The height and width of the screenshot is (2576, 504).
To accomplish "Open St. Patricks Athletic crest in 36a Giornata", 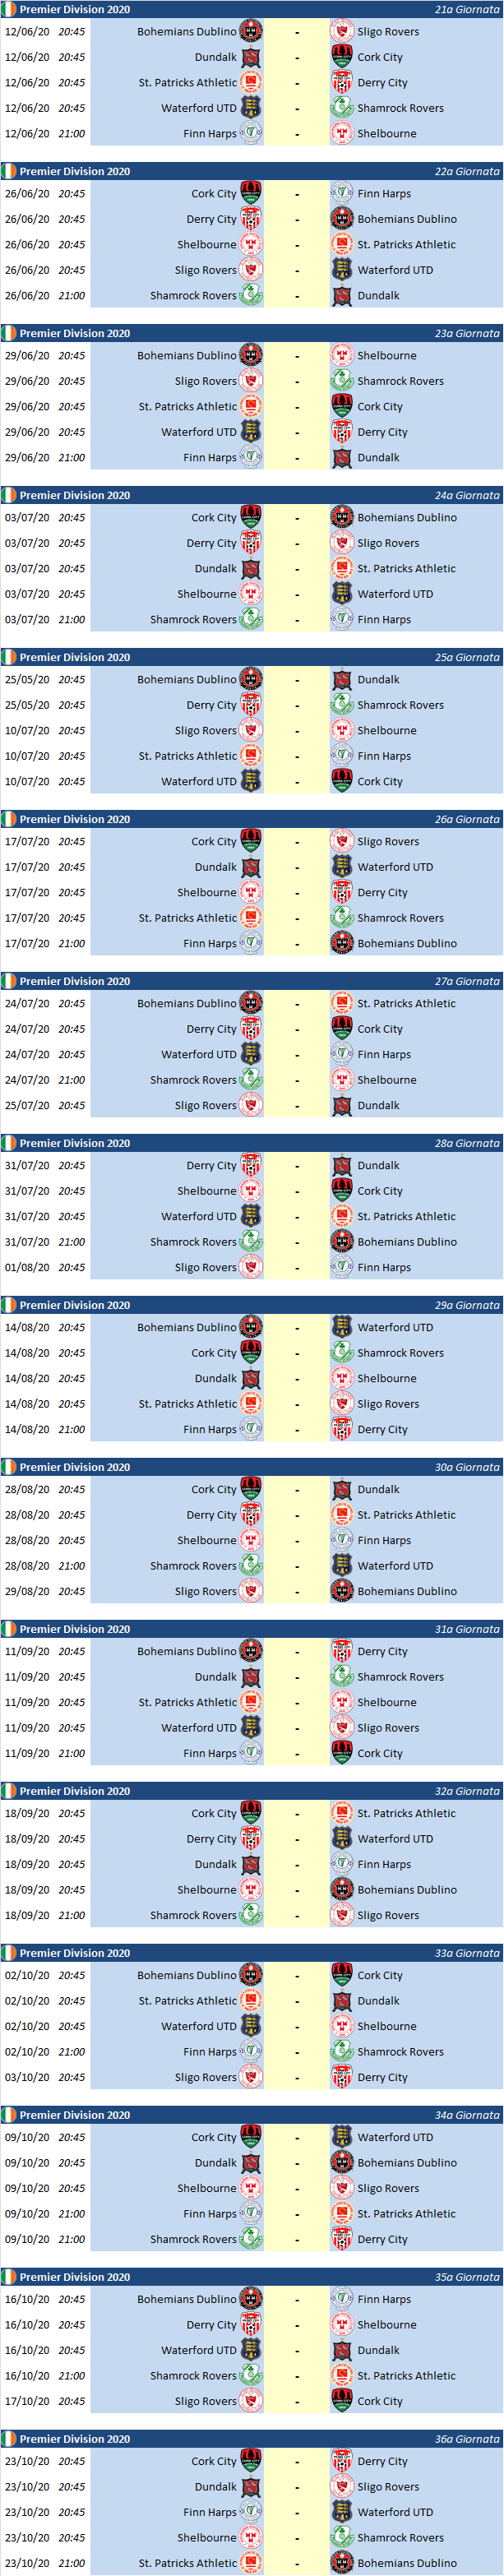I will [251, 2563].
